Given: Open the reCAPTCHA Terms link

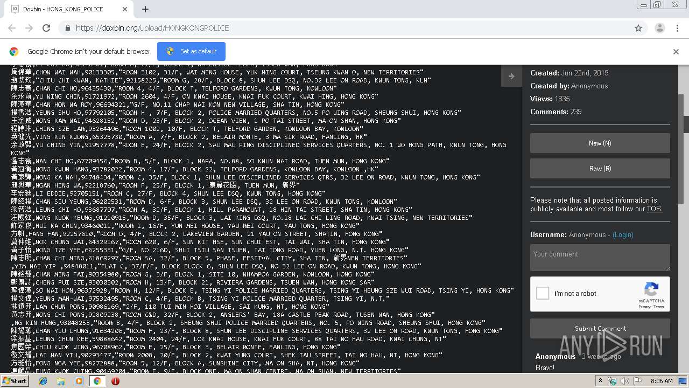Looking at the screenshot, I should (659, 307).
